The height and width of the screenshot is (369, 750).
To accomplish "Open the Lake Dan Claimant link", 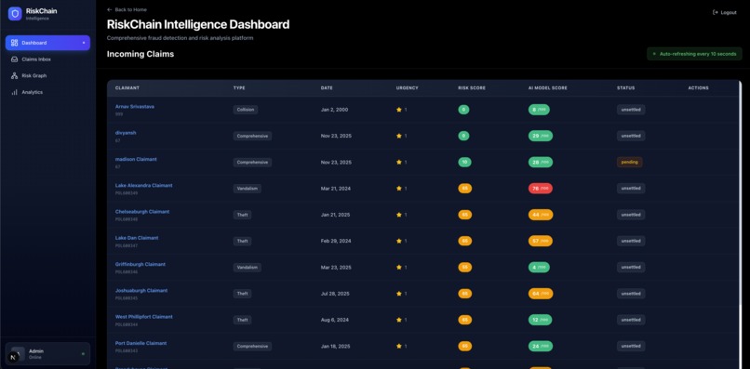I will 137,238.
